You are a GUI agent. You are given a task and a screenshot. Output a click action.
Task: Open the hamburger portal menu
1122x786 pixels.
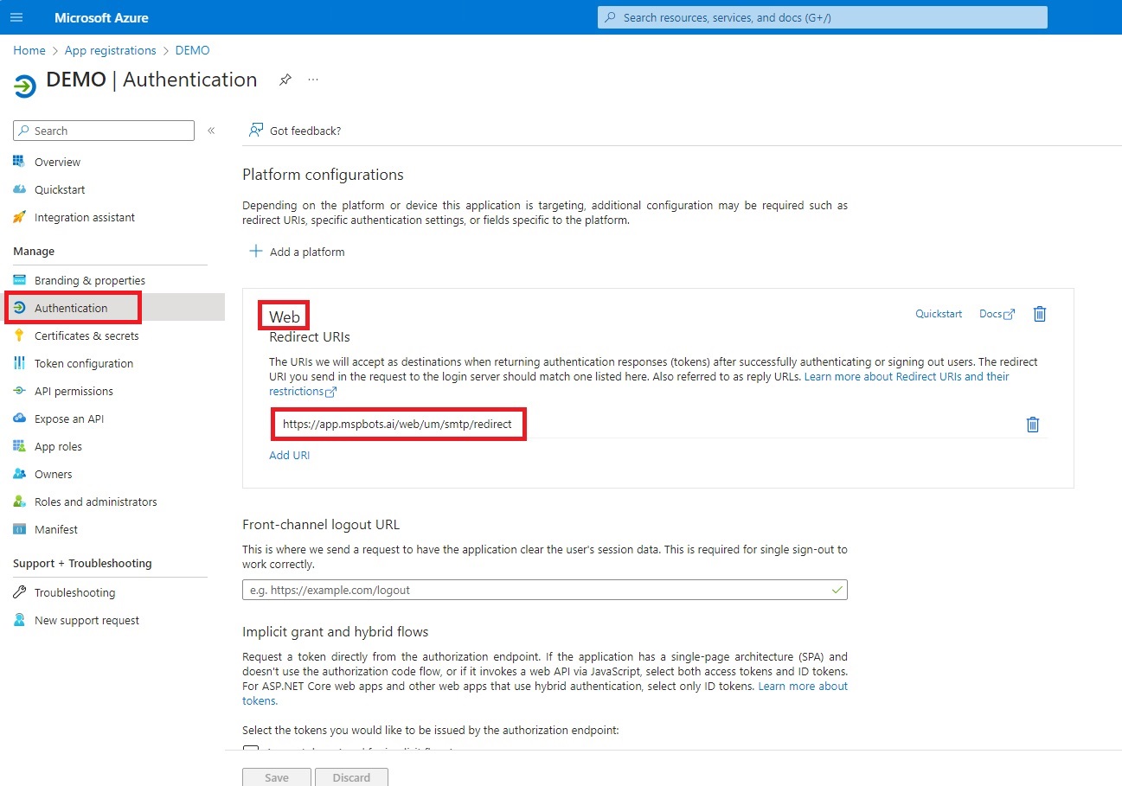pos(16,17)
